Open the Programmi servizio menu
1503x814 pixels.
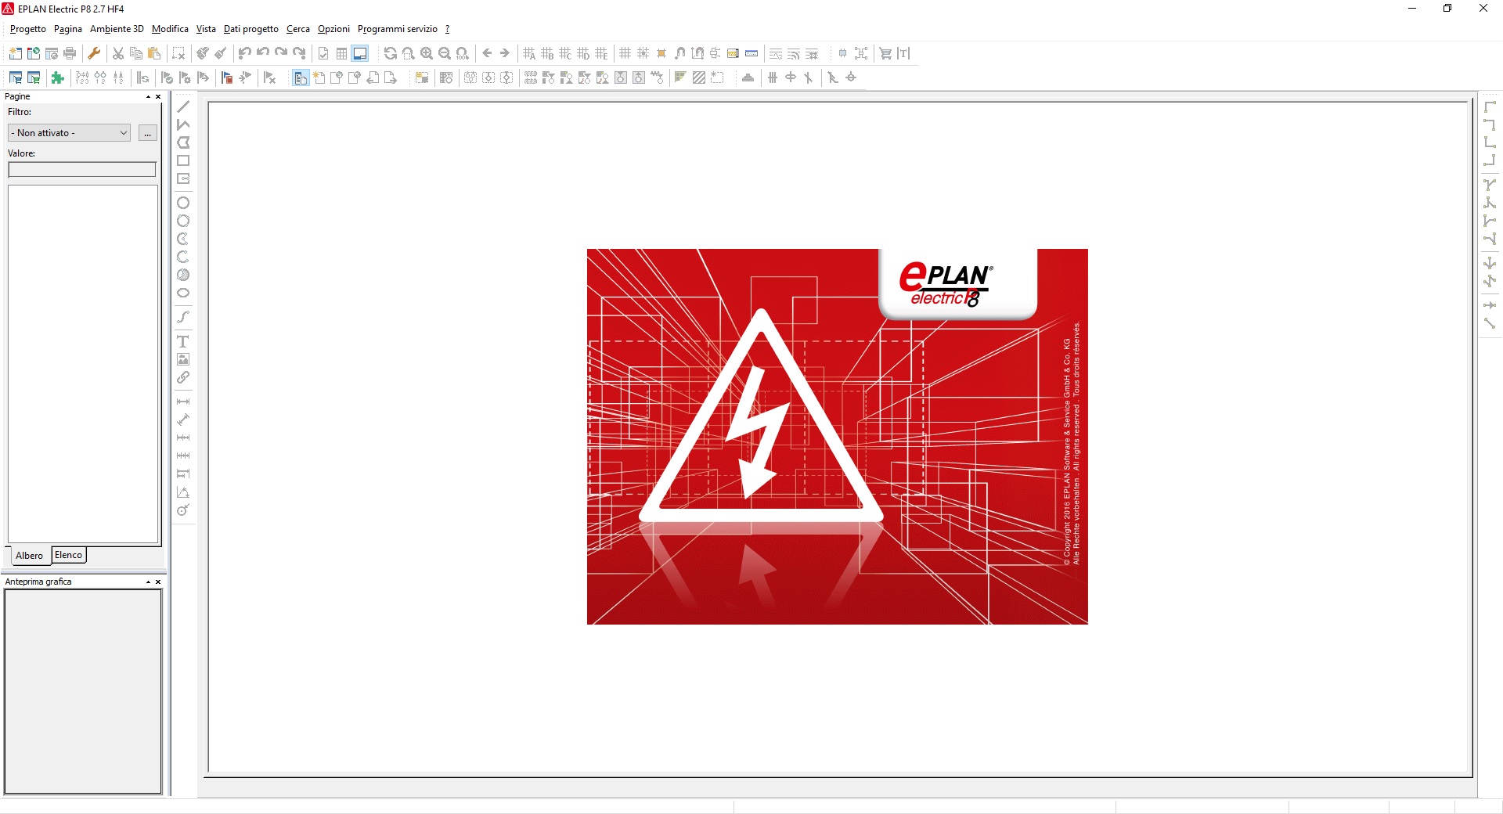(x=398, y=29)
